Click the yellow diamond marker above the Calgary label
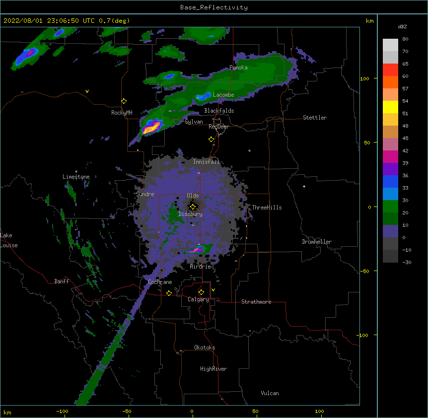The image size is (428, 418). pos(201,292)
